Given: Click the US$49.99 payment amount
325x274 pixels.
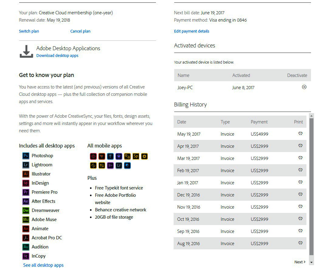Looking at the screenshot, I should click(x=260, y=134).
